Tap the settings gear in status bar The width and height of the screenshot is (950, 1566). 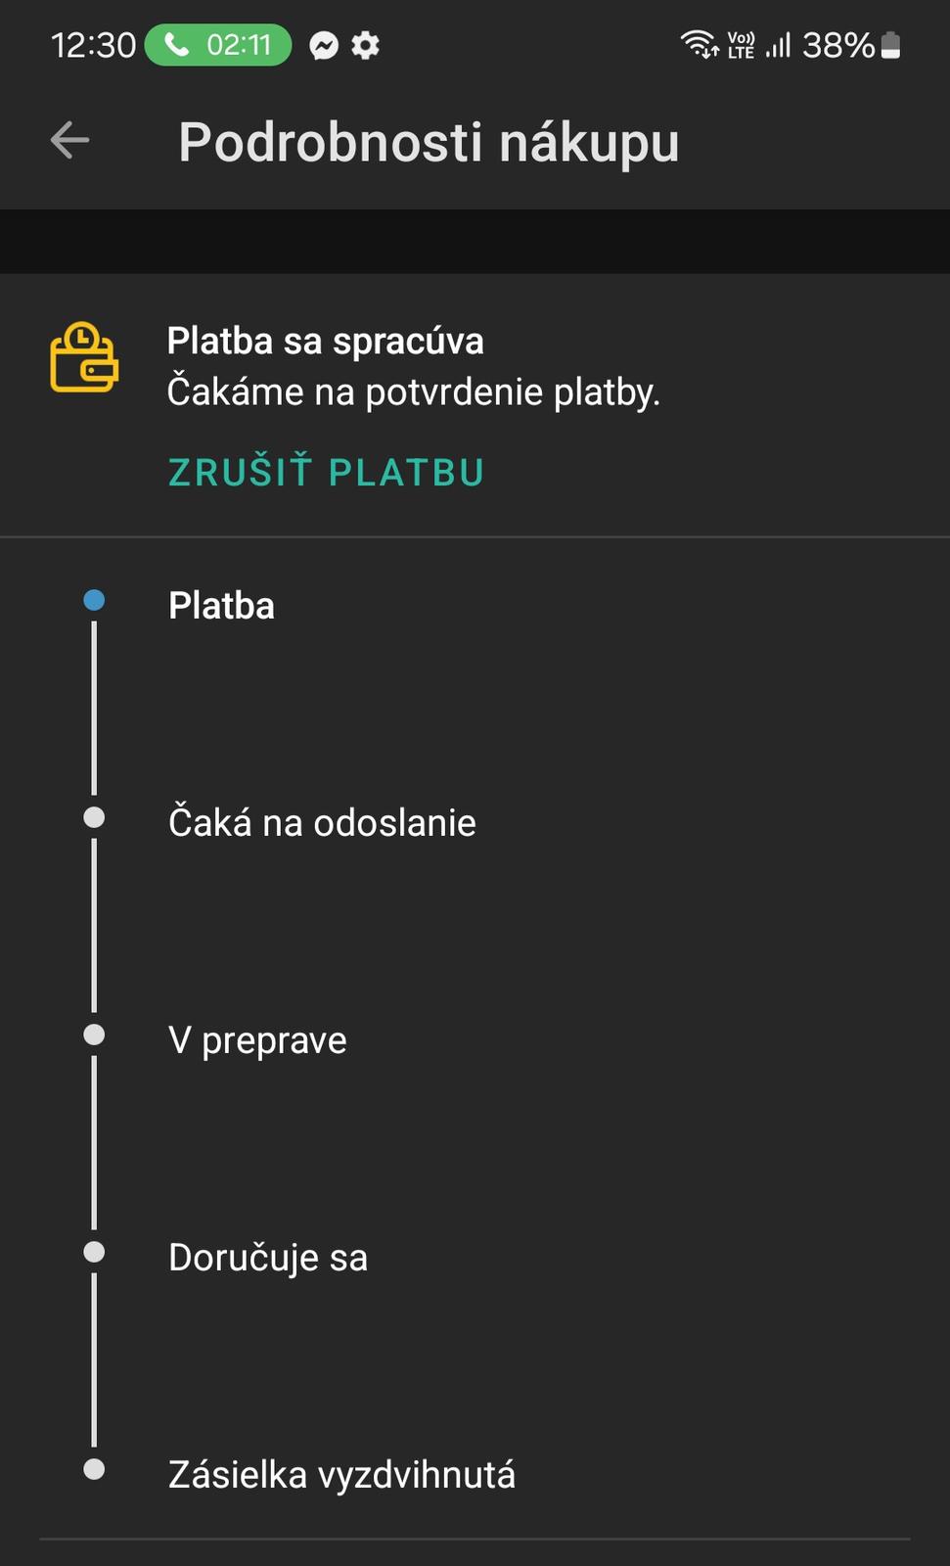click(x=366, y=45)
